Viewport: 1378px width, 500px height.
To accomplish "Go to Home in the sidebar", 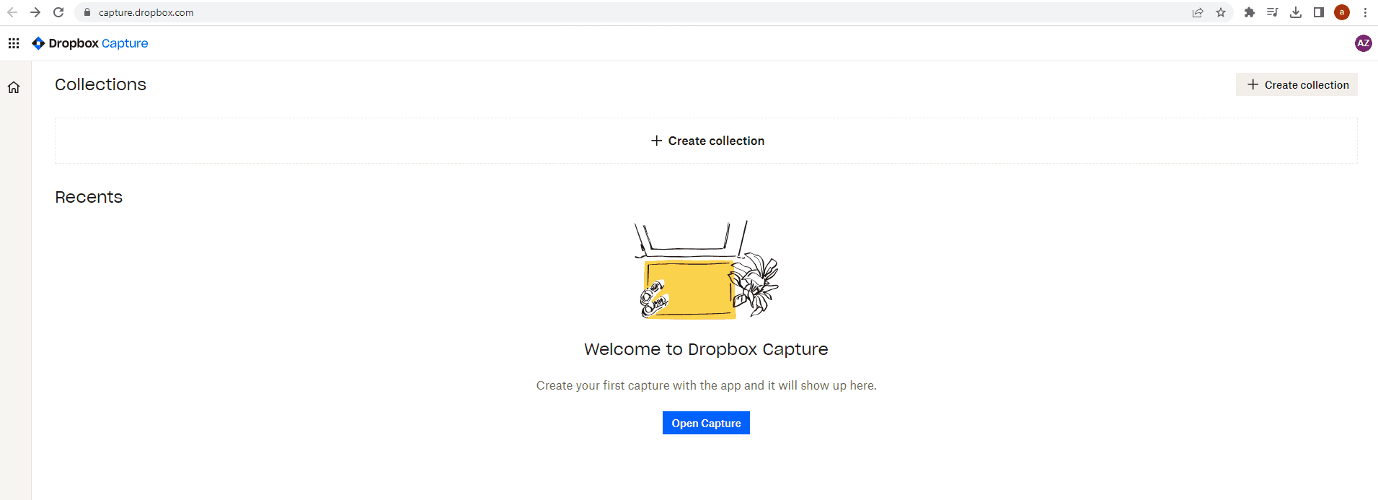I will click(x=14, y=87).
